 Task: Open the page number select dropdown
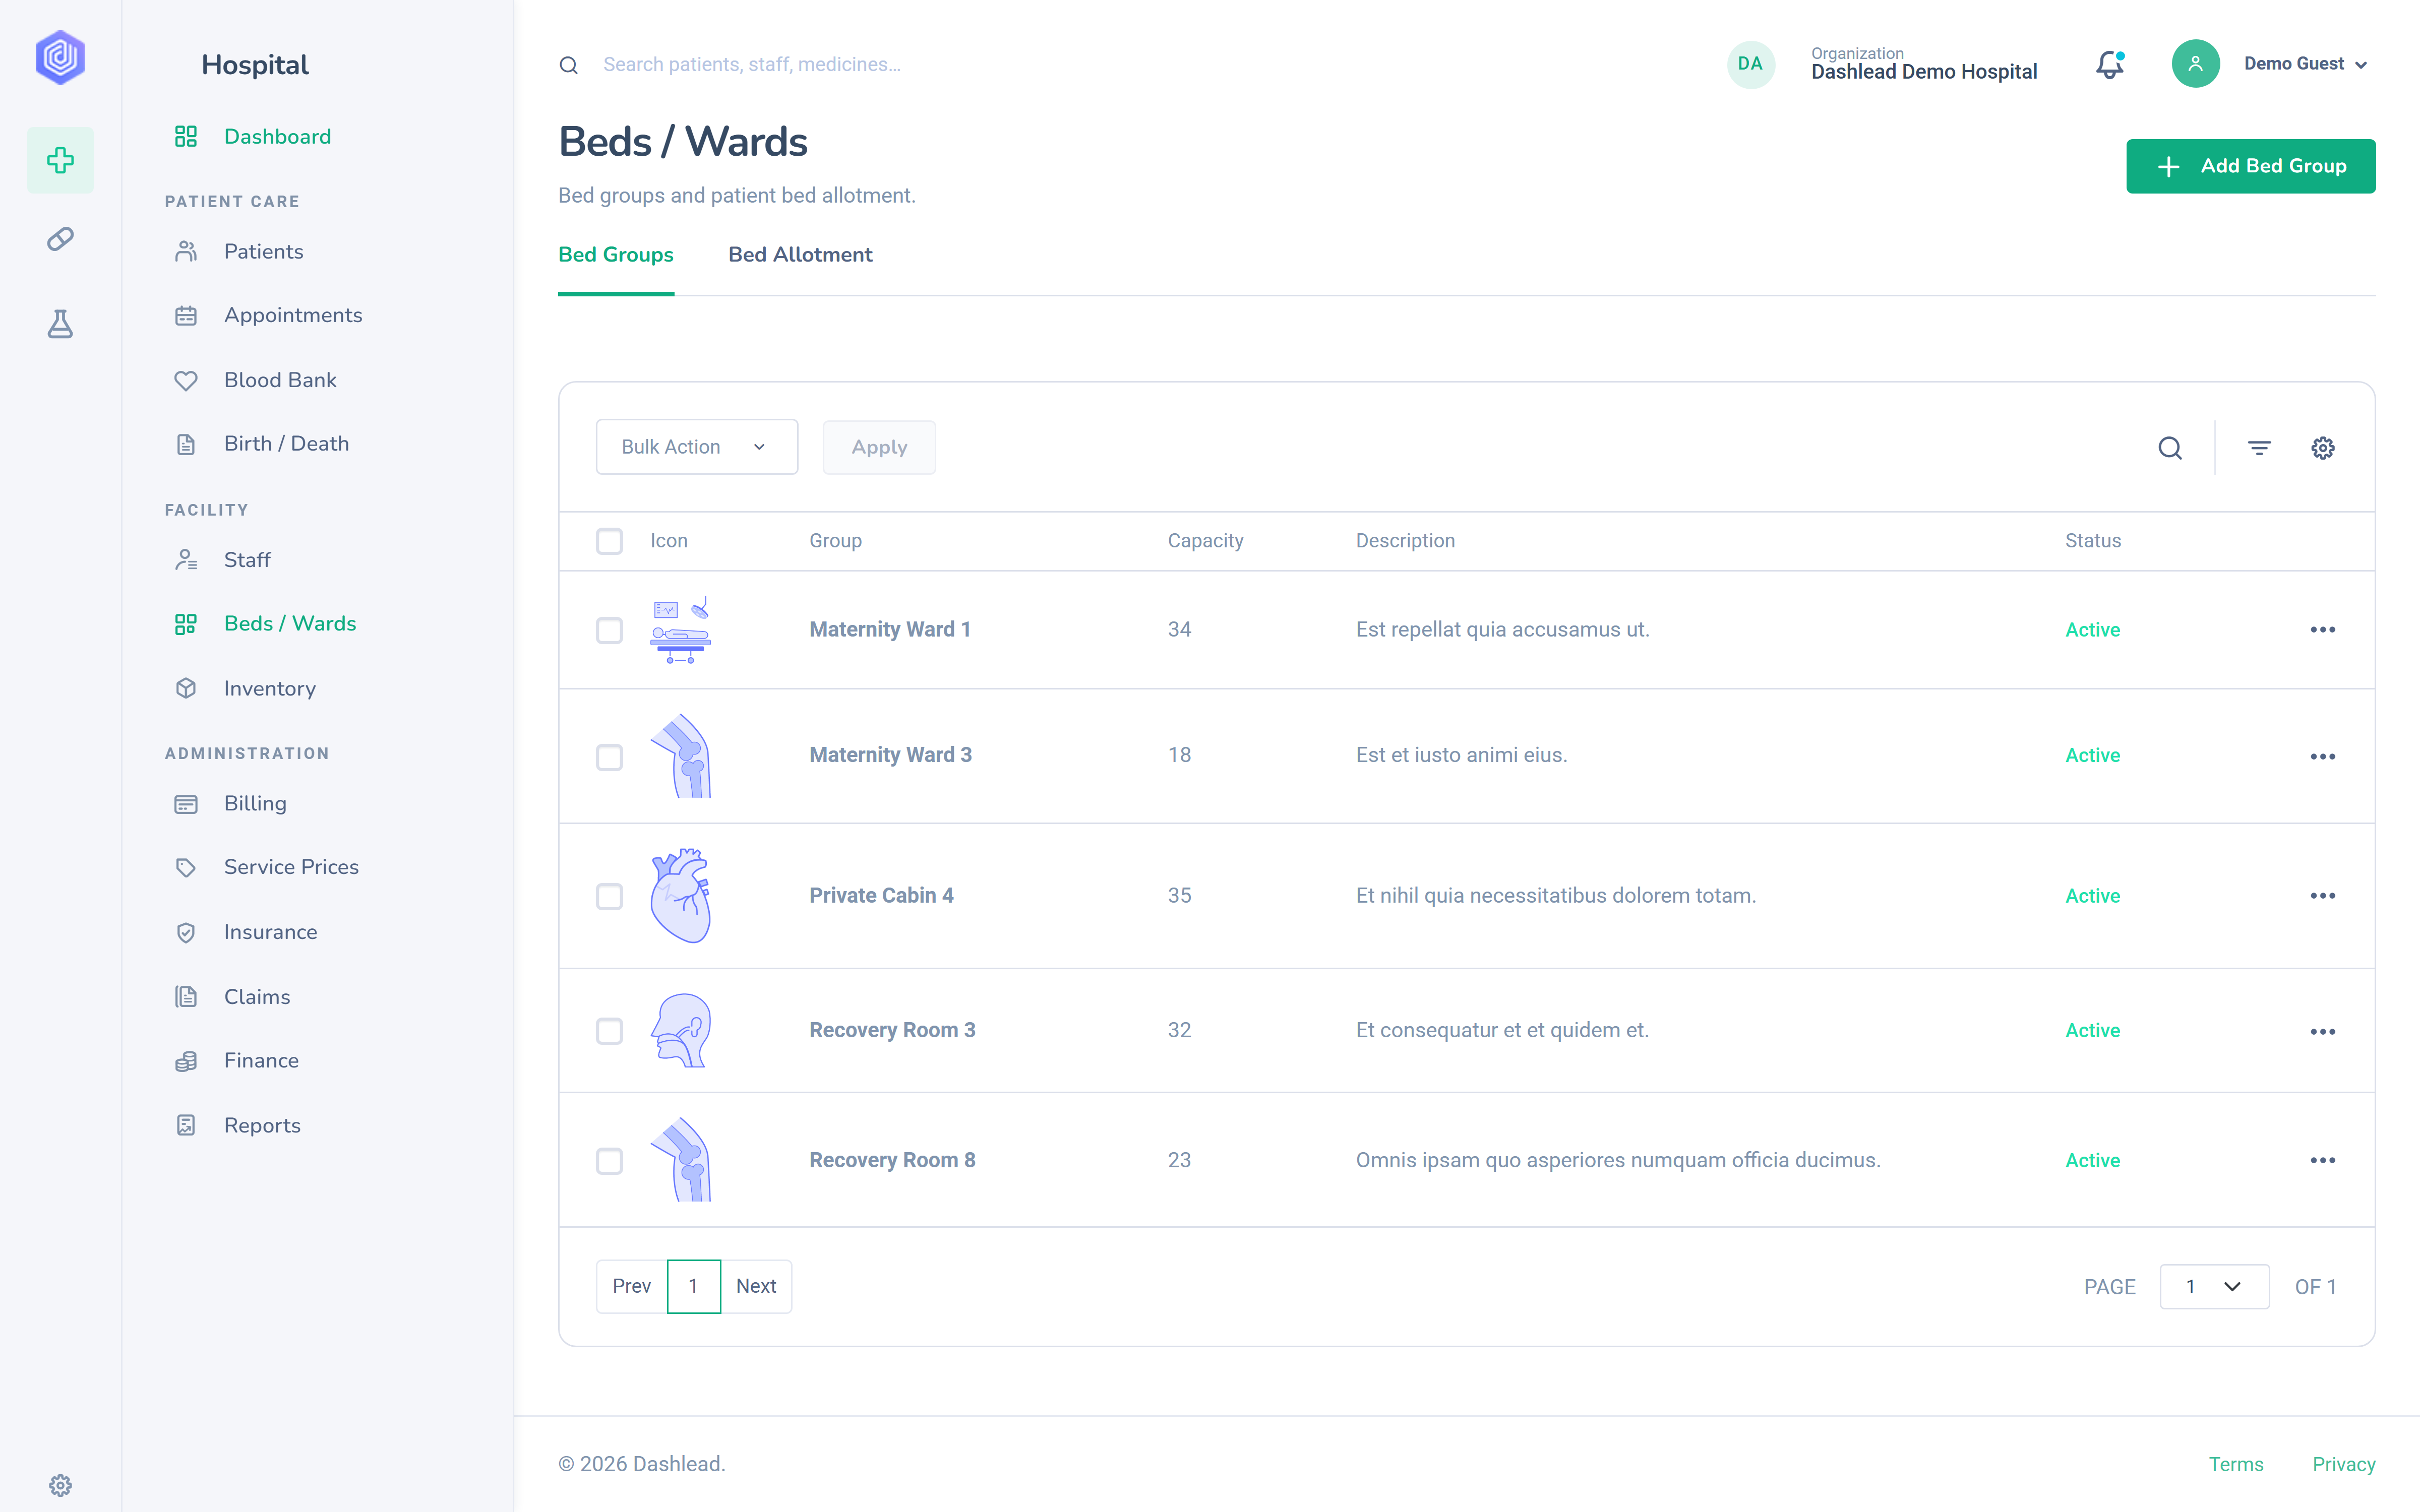pos(2214,1286)
